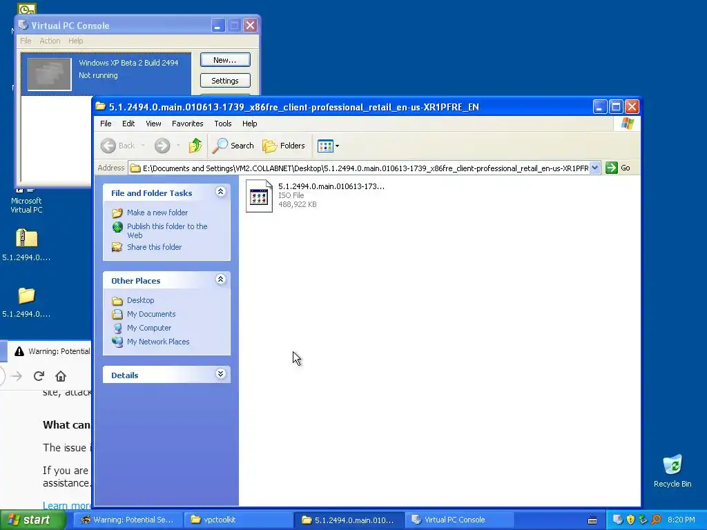This screenshot has width=707, height=530.
Task: Click the Start button
Action: (x=33, y=520)
